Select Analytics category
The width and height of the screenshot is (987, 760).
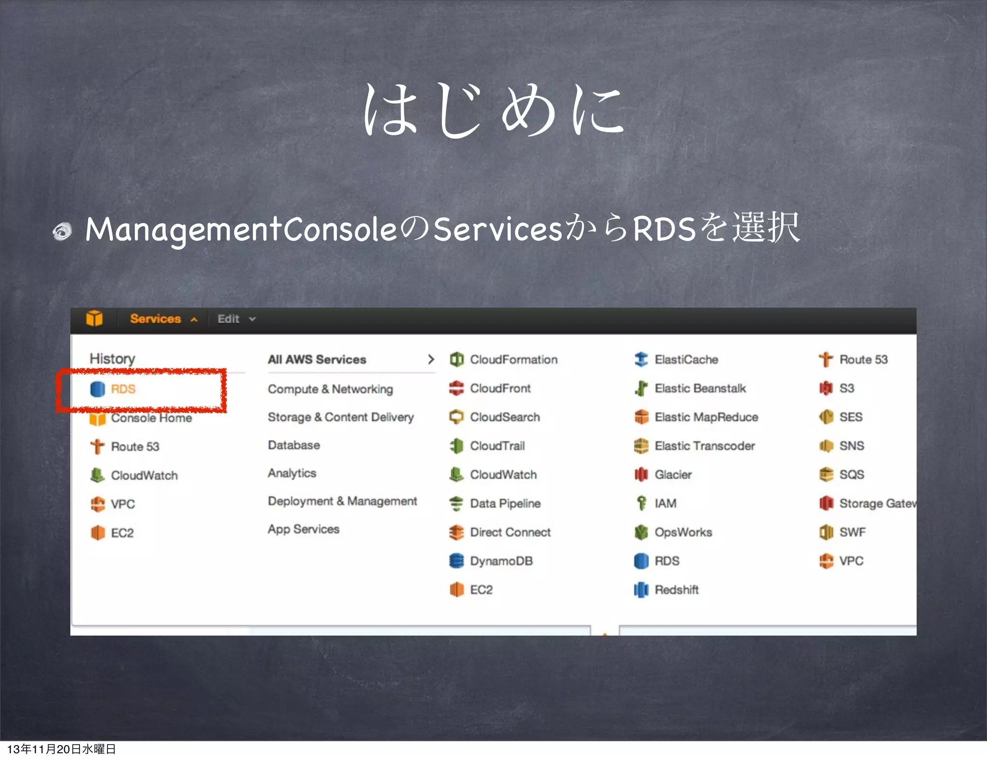[x=292, y=473]
